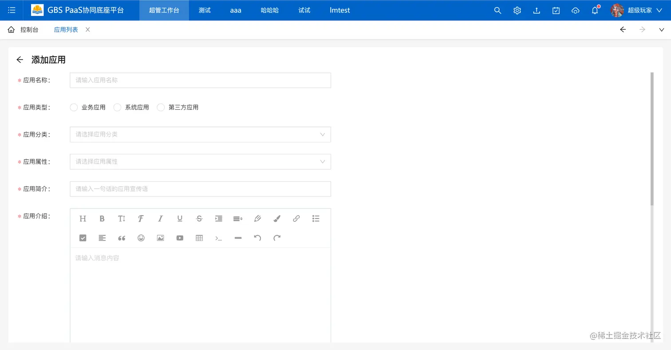Screen dimensions: 671x350
Task: Toggle bold formatting in the editor
Action: pos(102,218)
